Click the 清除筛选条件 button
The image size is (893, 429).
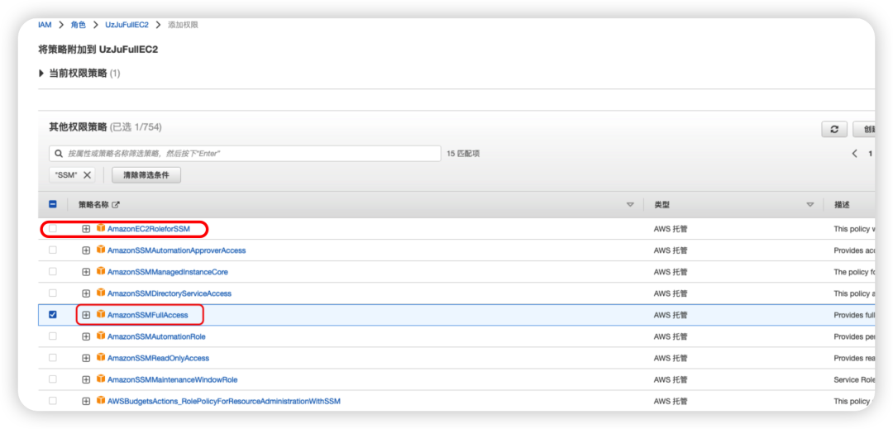click(x=146, y=175)
